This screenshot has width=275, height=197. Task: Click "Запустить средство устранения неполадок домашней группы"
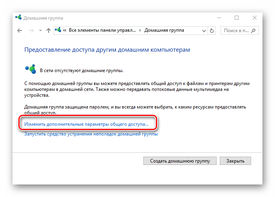[91, 134]
